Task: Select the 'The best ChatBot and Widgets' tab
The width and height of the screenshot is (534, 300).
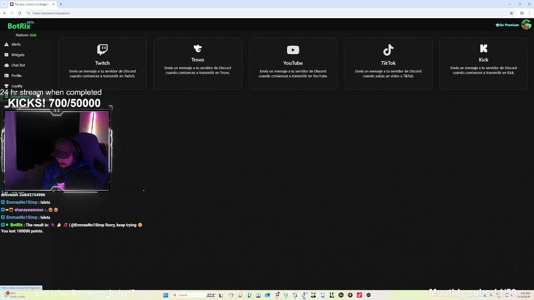Action: tap(32, 4)
